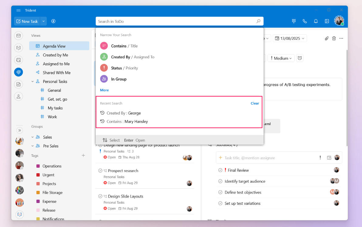
Task: Click the New Task button
Action: pyautogui.click(x=27, y=21)
